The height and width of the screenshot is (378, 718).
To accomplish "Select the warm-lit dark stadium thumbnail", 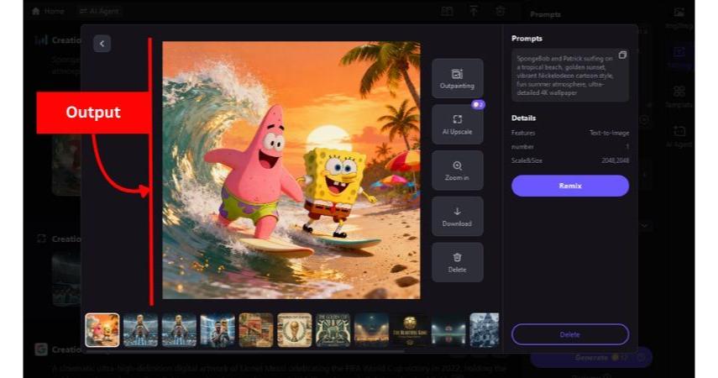I will point(371,330).
